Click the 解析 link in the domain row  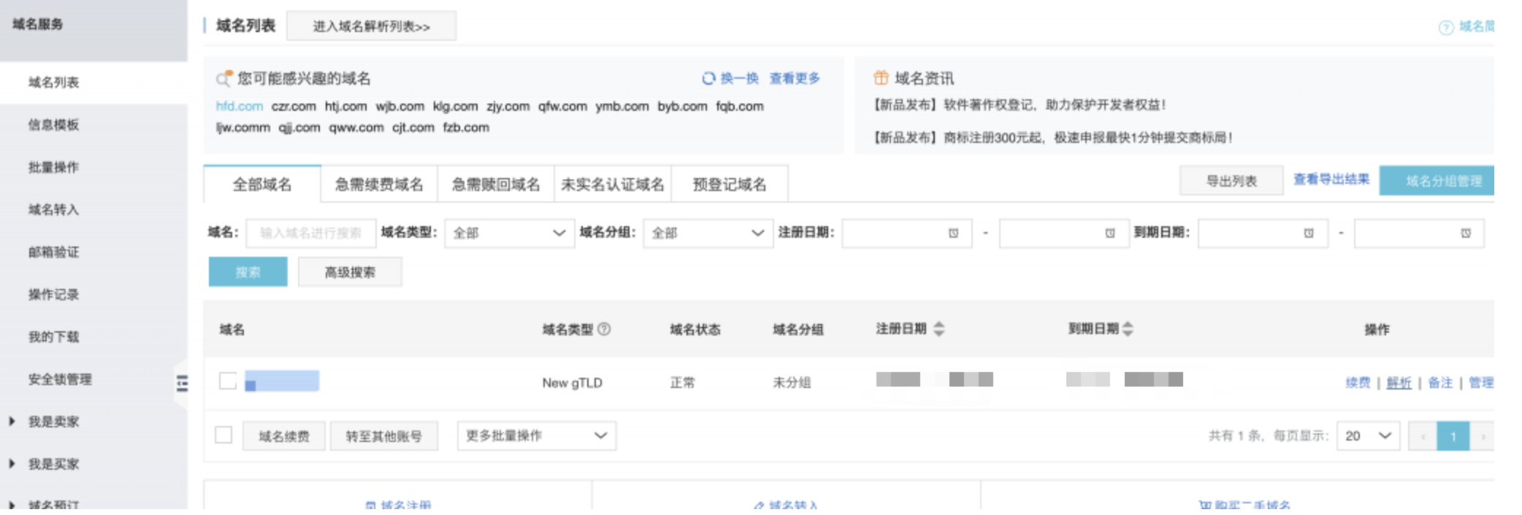[x=1399, y=382]
